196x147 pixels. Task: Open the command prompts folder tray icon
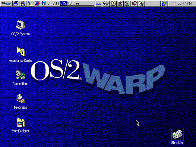click(x=141, y=3)
